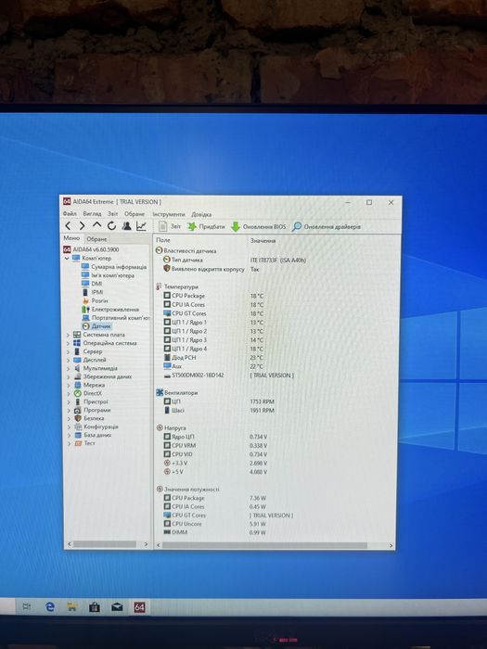Select the Розгін overclock tree item

(95, 301)
